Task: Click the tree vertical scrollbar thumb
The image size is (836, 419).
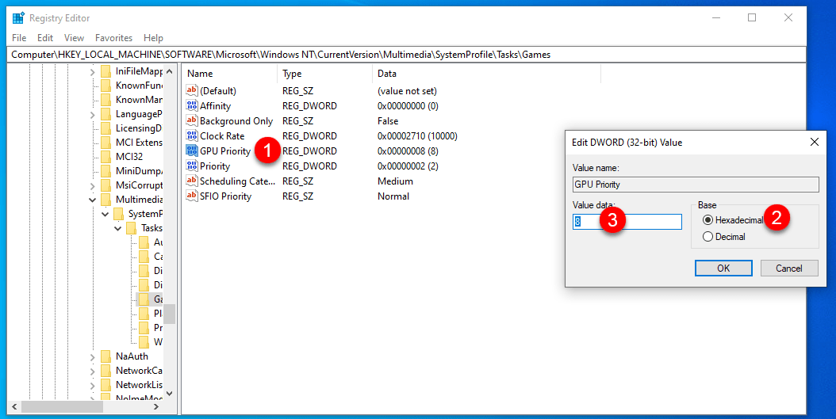Action: click(170, 314)
